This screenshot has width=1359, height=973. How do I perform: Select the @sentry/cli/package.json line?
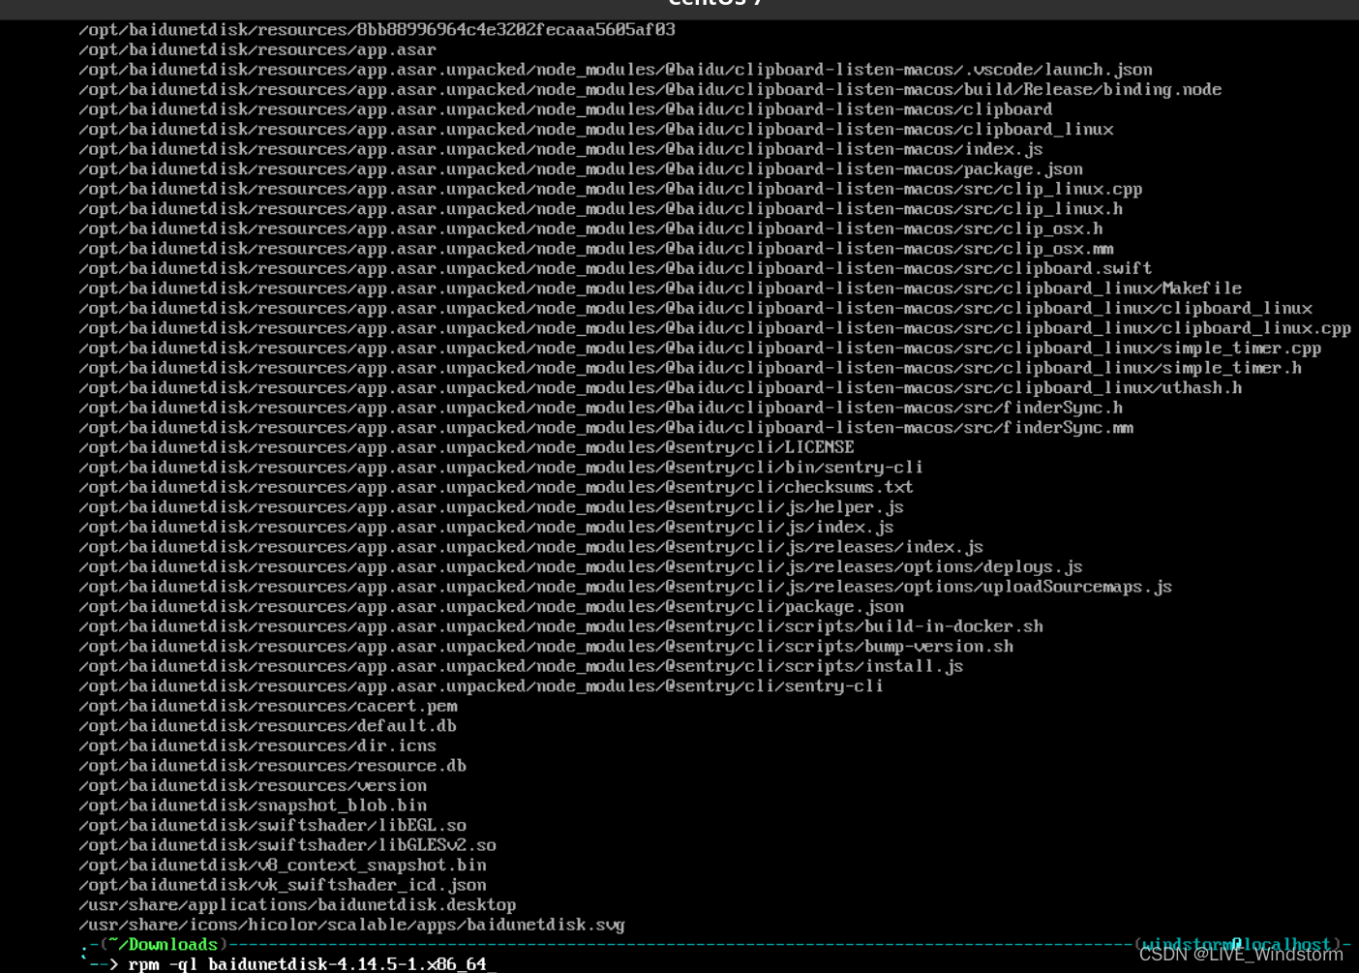point(492,606)
